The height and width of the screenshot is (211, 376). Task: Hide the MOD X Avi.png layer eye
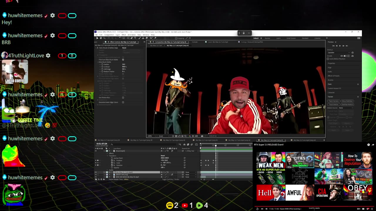pos(95,175)
